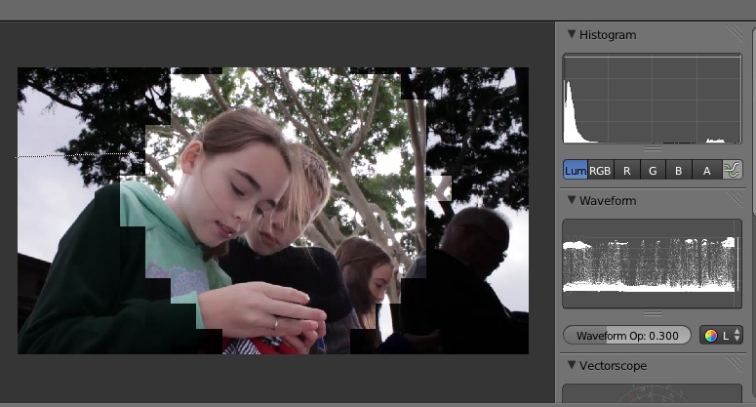Click the Vectorscope panel drag grip
The width and height of the screenshot is (756, 407).
point(735,364)
